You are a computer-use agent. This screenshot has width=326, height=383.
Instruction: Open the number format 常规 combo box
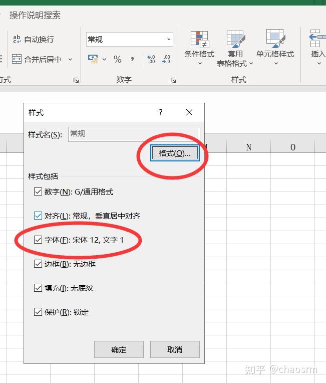point(130,39)
